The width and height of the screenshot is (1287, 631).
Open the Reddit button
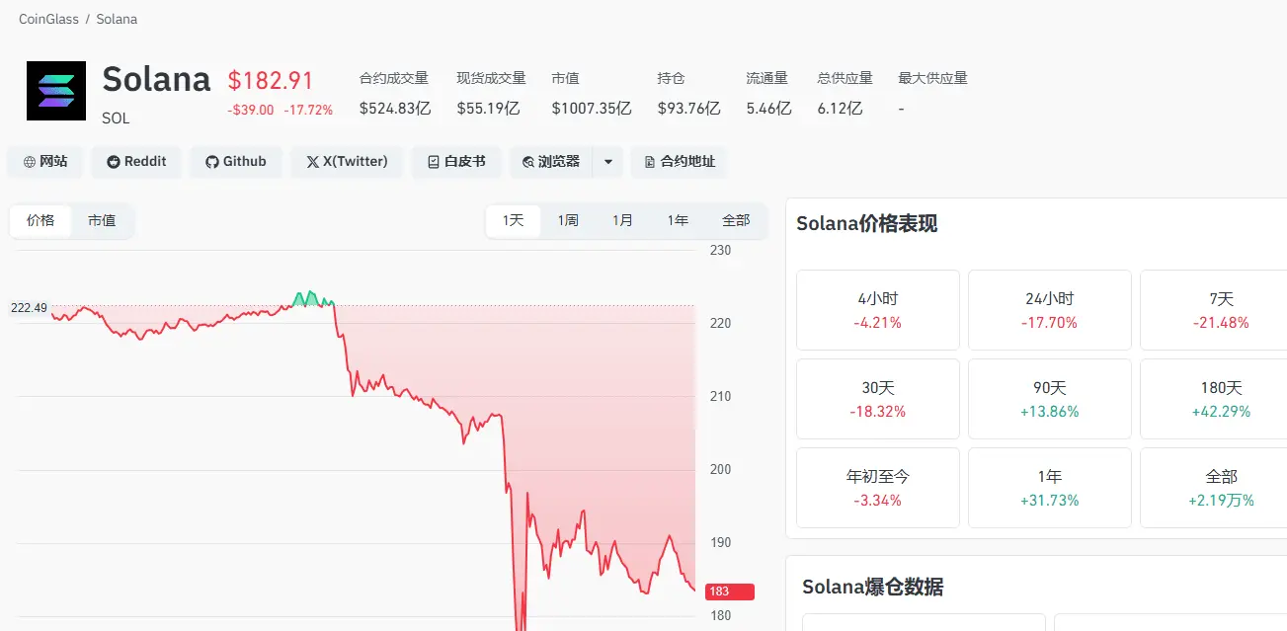click(x=136, y=162)
